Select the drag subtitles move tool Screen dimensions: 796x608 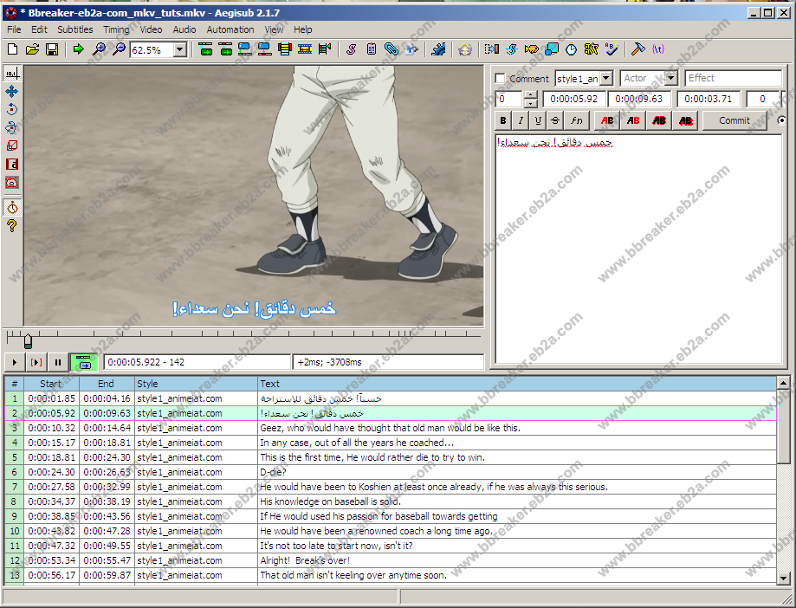point(11,91)
